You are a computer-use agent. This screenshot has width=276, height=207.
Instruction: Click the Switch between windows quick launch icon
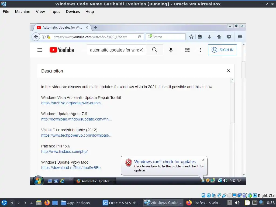[x=56, y=181]
